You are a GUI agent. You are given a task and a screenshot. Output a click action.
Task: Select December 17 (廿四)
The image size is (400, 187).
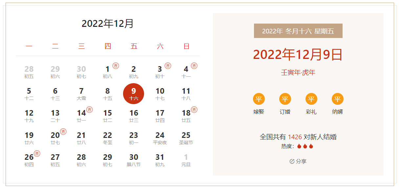click(160, 116)
